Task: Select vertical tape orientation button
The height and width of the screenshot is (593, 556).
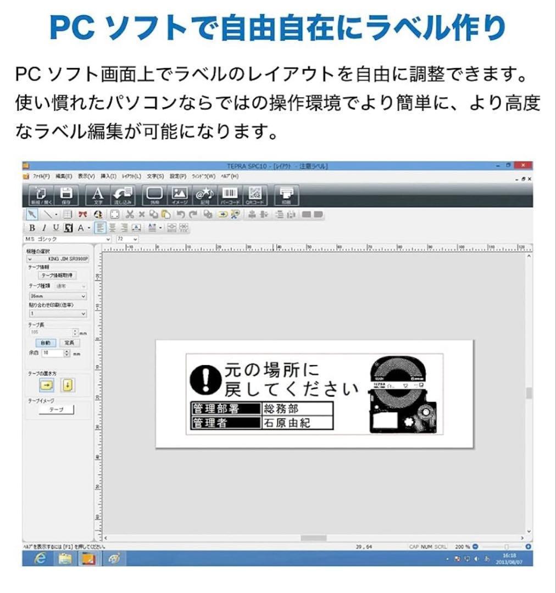Action: [68, 385]
